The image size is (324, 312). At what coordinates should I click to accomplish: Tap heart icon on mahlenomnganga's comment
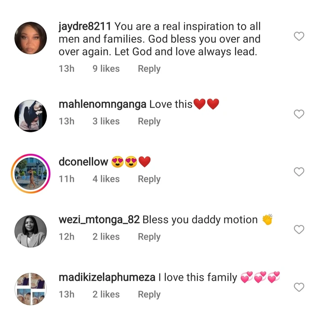(x=299, y=114)
